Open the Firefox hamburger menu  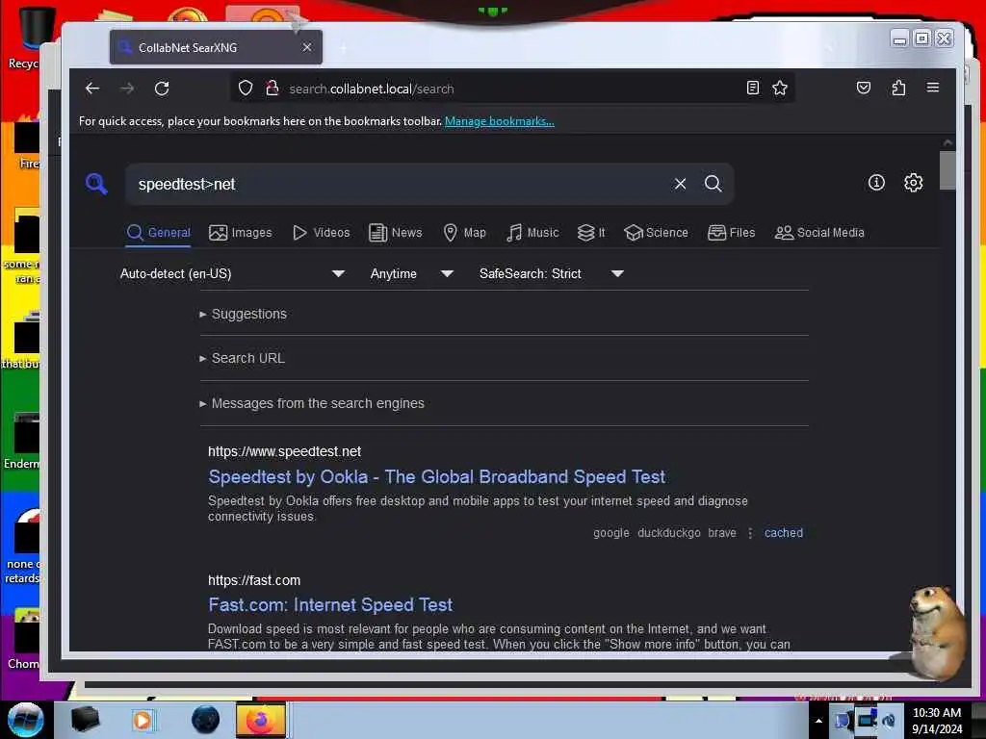[933, 88]
